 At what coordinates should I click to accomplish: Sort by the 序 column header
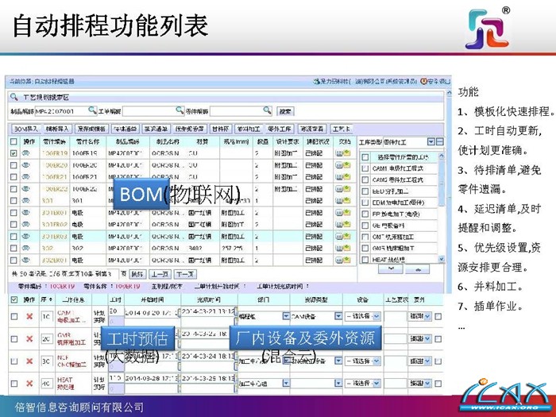coord(46,299)
